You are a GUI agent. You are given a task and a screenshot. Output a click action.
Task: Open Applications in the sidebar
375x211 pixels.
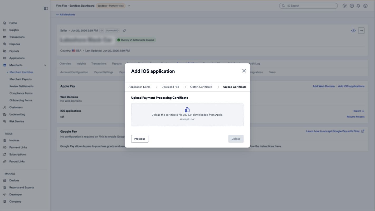pyautogui.click(x=17, y=58)
